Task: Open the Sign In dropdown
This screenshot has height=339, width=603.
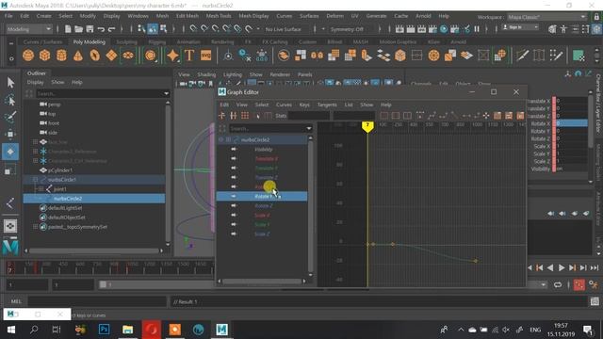Action: [x=520, y=27]
